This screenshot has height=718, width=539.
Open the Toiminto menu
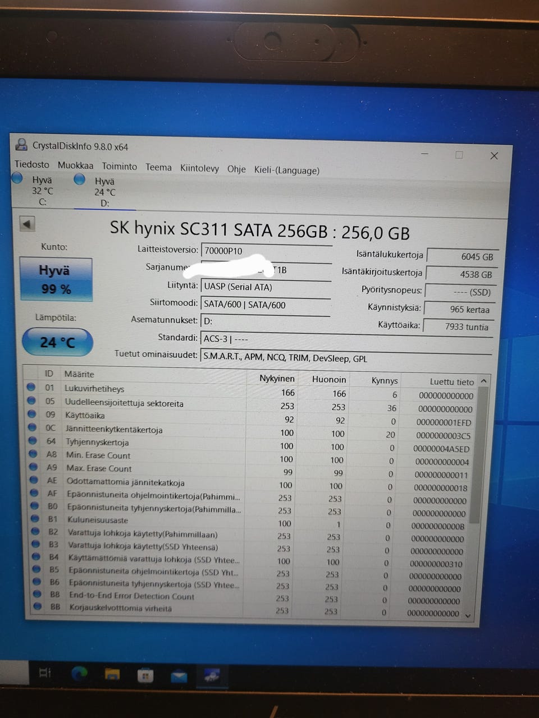[120, 167]
